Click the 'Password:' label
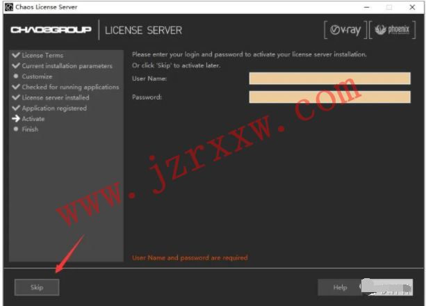 tap(147, 97)
